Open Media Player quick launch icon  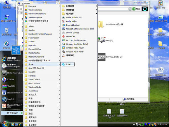[x=13, y=124]
